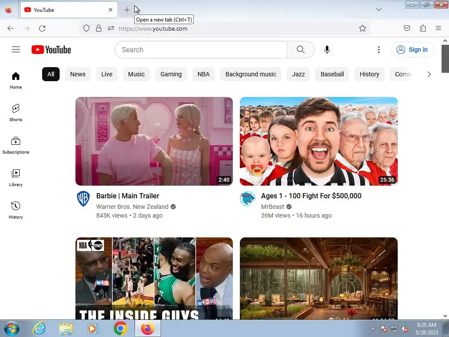The height and width of the screenshot is (337, 449).
Task: Open a new tab with plus button
Action: coord(127,10)
